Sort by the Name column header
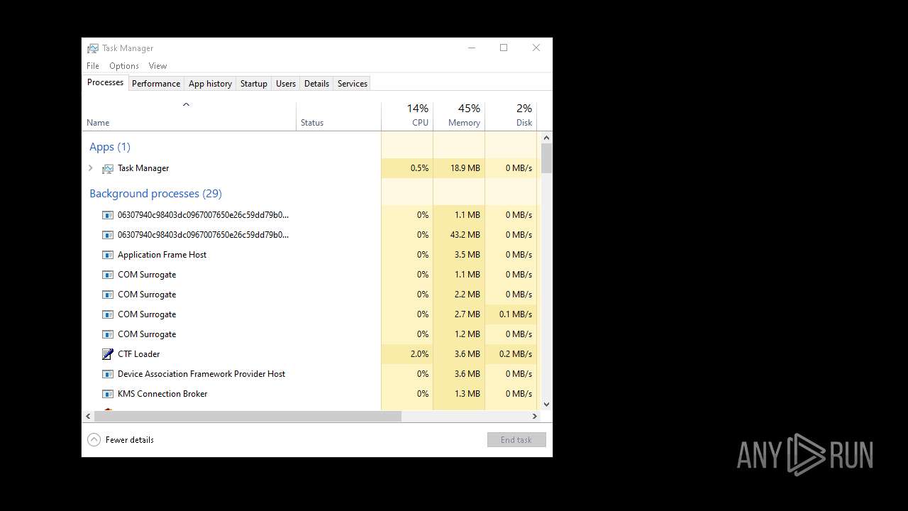The width and height of the screenshot is (908, 511). 189,116
